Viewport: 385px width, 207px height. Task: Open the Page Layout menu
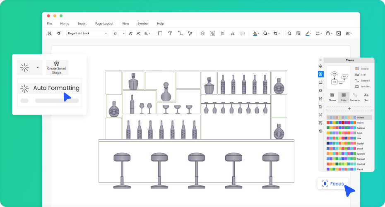coord(104,24)
